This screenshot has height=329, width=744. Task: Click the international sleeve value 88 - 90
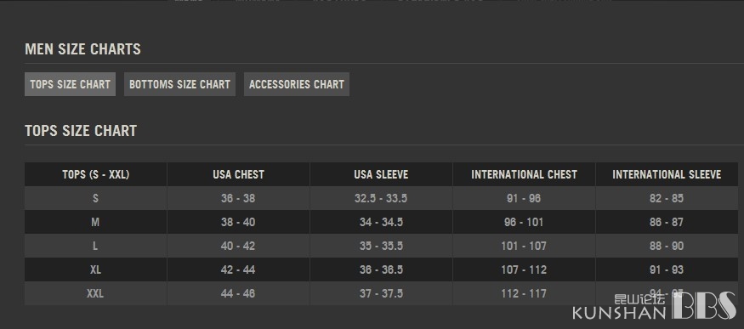tap(667, 246)
